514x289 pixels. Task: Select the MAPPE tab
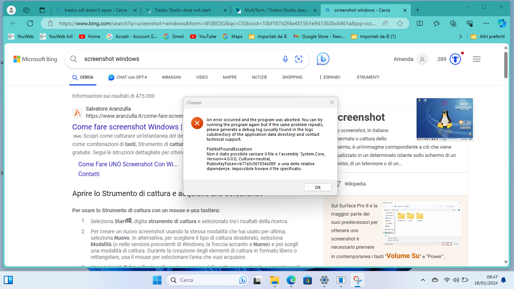click(x=230, y=77)
